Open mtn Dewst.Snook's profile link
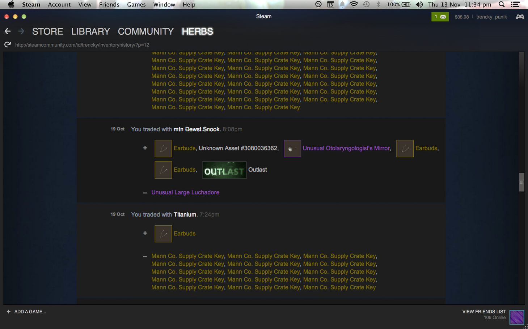The width and height of the screenshot is (528, 329). [197, 129]
